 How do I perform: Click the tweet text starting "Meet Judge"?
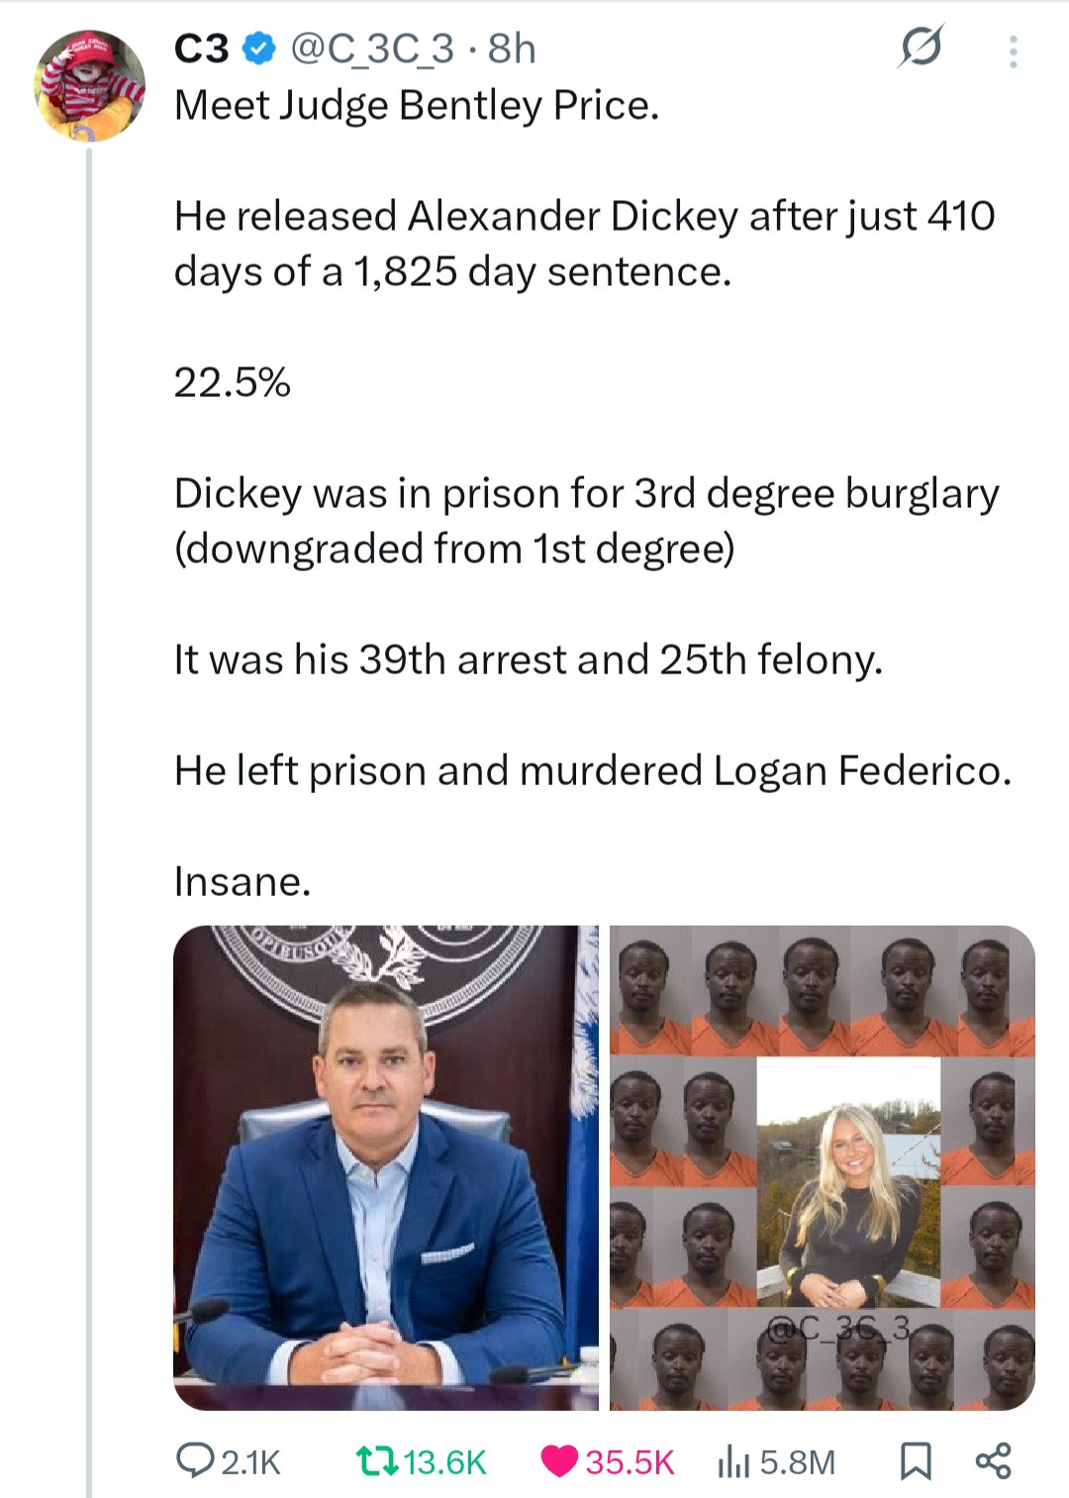click(x=416, y=106)
